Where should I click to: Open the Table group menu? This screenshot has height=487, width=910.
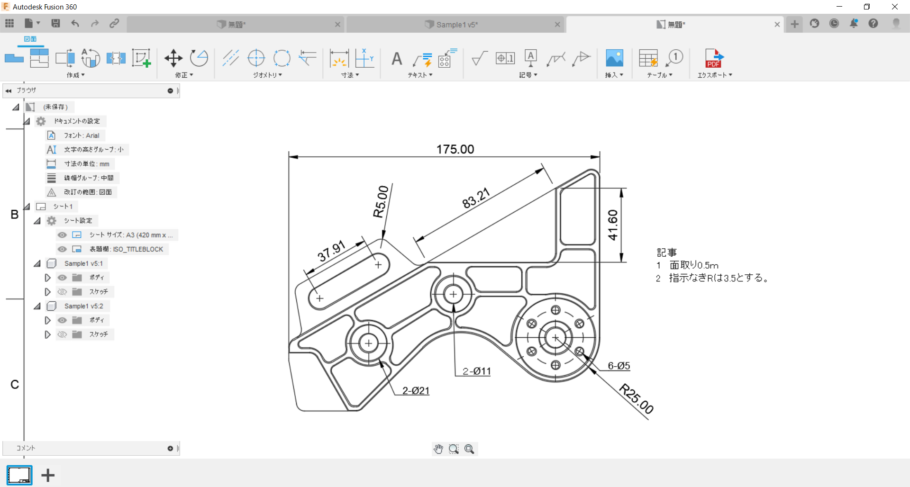(x=660, y=75)
